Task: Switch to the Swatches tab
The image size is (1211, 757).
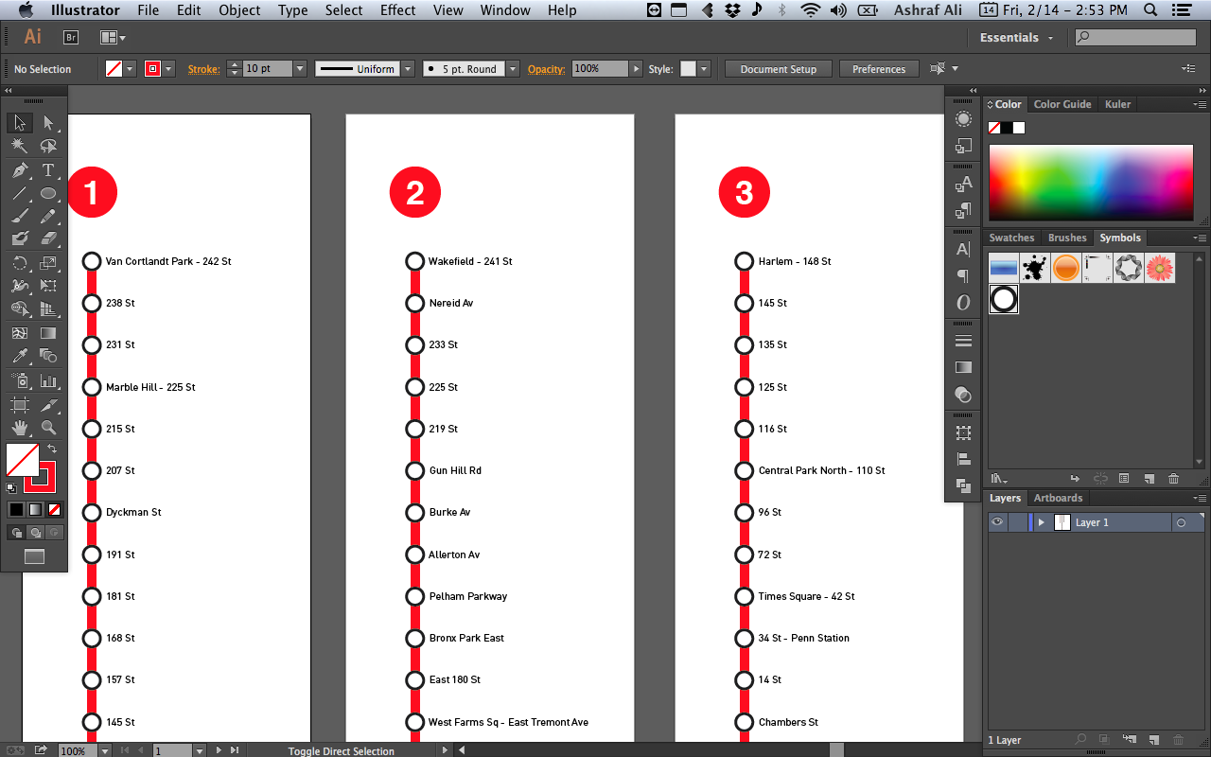Action: pyautogui.click(x=1011, y=238)
